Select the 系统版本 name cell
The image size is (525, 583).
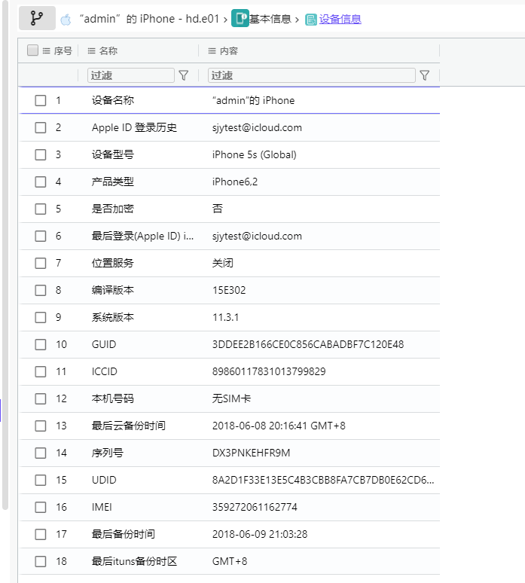[x=113, y=318]
